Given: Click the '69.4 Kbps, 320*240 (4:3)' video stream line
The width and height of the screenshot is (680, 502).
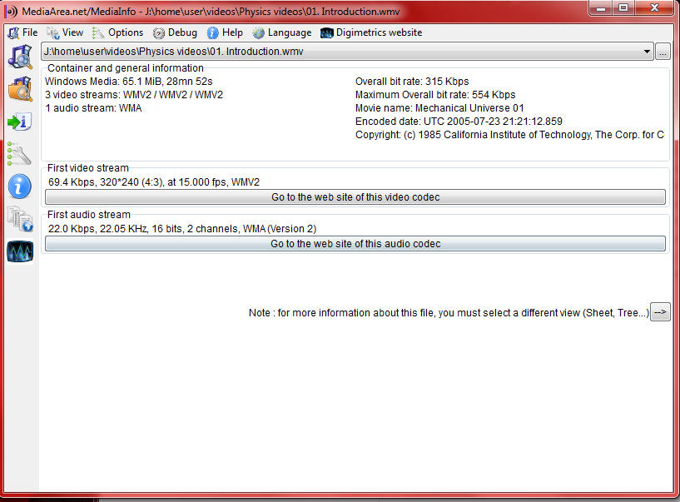Looking at the screenshot, I should coord(154,182).
